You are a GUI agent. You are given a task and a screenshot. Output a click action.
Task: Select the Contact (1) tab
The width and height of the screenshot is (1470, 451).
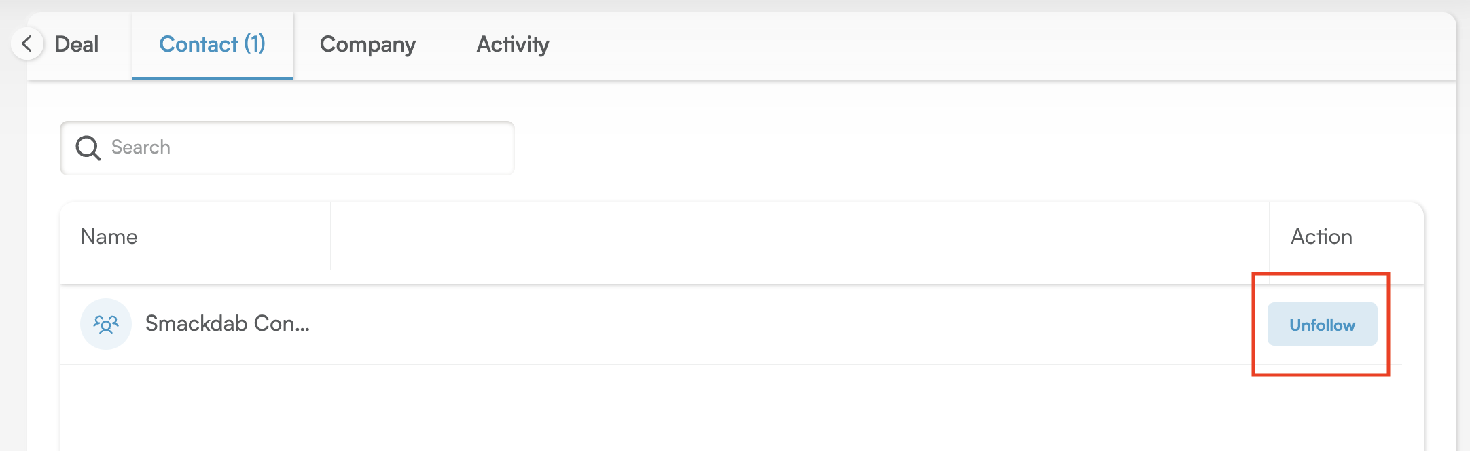pos(212,45)
